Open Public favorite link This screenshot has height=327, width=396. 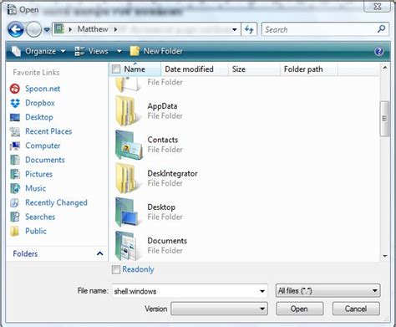click(36, 231)
